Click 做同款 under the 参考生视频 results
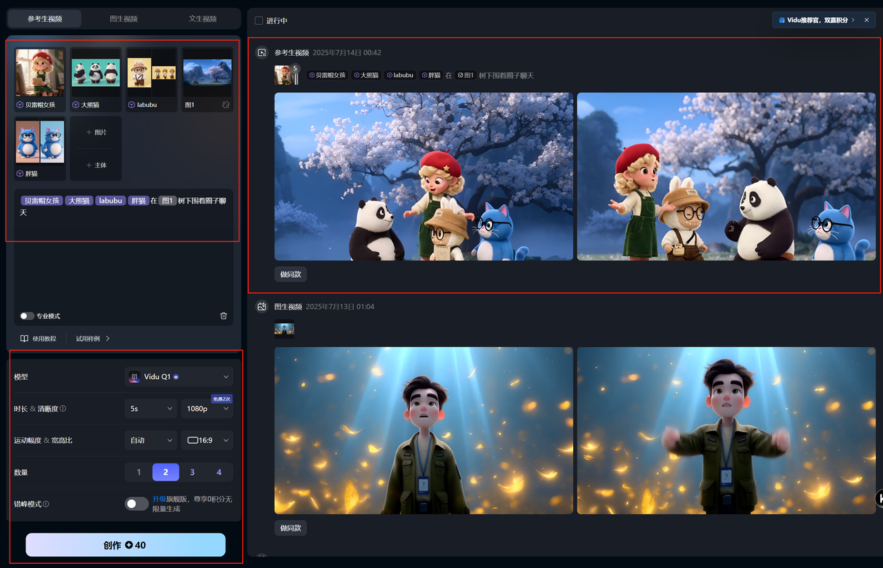Screen dimensions: 883x568 click(290, 274)
